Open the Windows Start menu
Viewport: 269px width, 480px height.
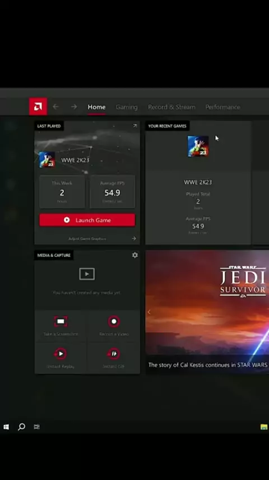tap(6, 427)
